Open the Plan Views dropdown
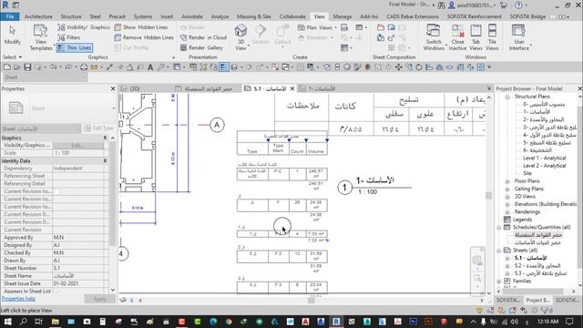This screenshot has width=583, height=328. click(x=317, y=27)
